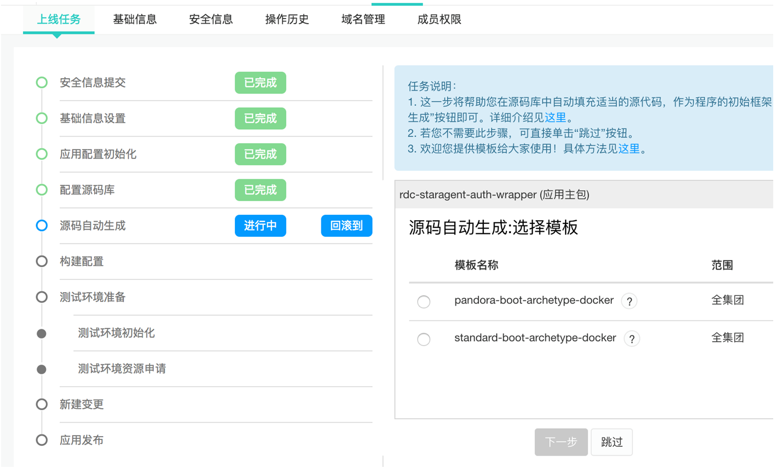Click 已完成 badge for 基础信息设置
The image size is (784, 471).
click(260, 119)
